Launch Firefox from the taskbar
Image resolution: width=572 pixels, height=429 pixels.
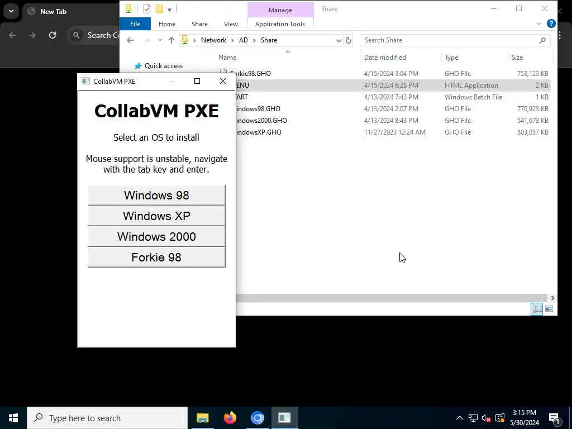tap(230, 418)
